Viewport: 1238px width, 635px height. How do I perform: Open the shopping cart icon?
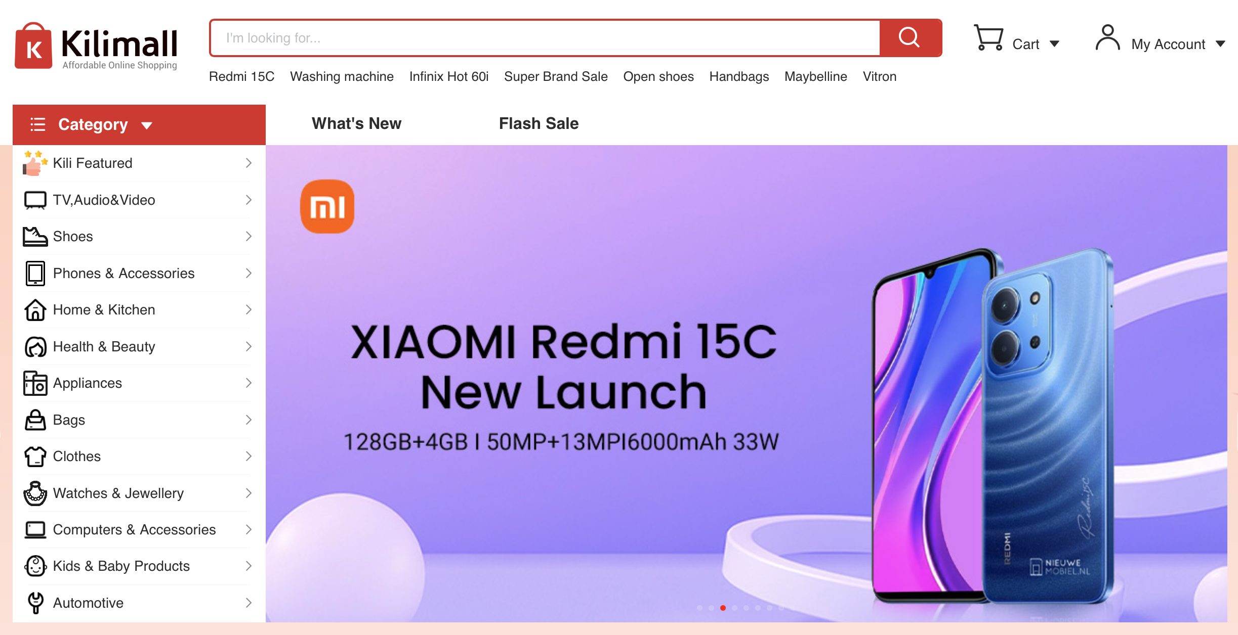tap(988, 38)
